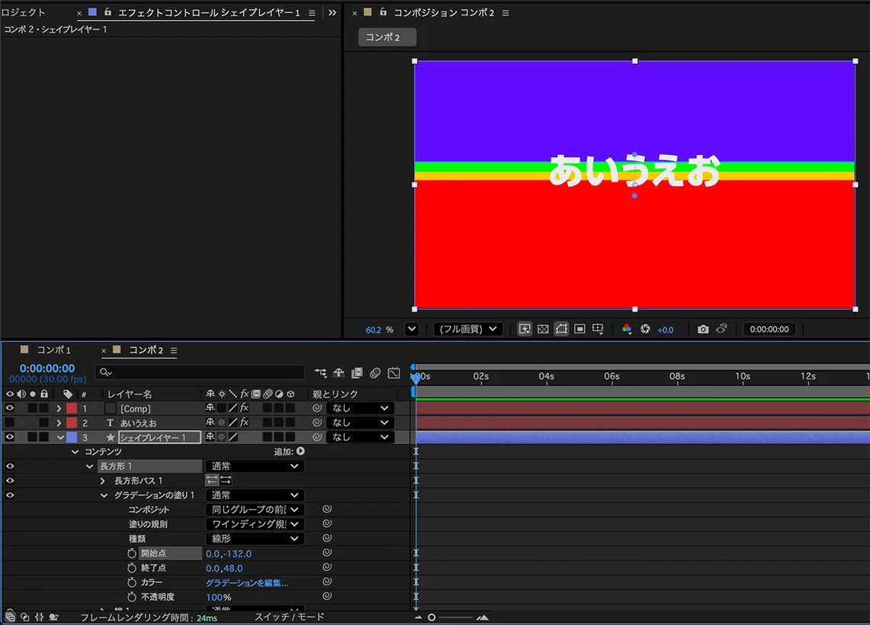Open composition mini-flowchart icon in timeline

point(321,372)
